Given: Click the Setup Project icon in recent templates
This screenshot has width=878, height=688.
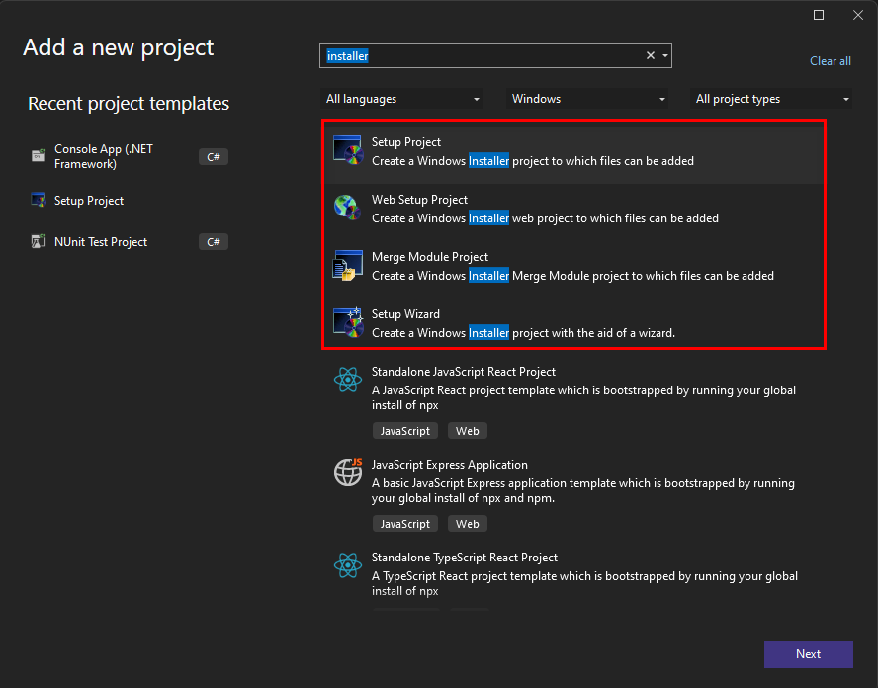Looking at the screenshot, I should coord(38,200).
